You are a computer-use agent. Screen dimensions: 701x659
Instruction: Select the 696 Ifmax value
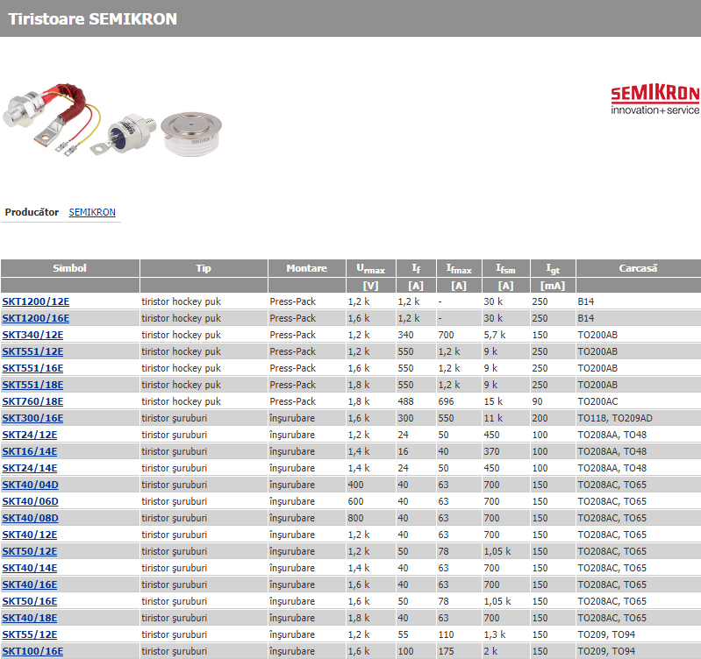click(x=446, y=401)
